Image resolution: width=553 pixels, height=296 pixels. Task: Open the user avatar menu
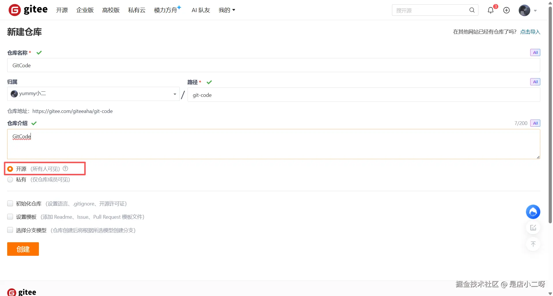[x=524, y=10]
